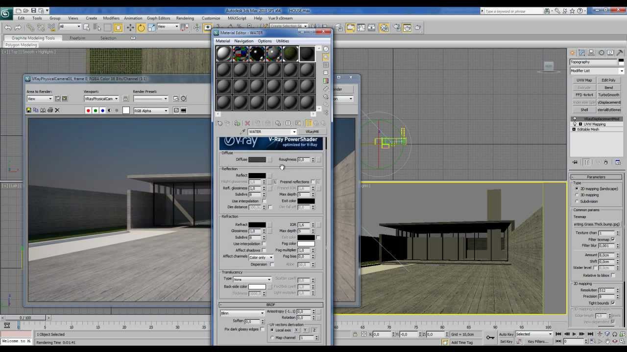Open the Affect channels Color only dropdown
The width and height of the screenshot is (627, 352).
(x=261, y=257)
